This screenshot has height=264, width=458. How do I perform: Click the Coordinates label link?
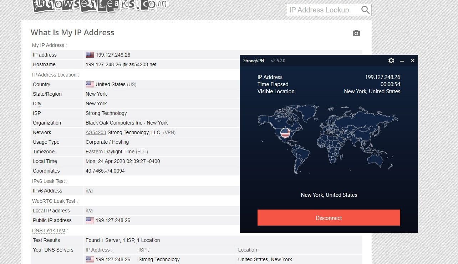point(46,171)
